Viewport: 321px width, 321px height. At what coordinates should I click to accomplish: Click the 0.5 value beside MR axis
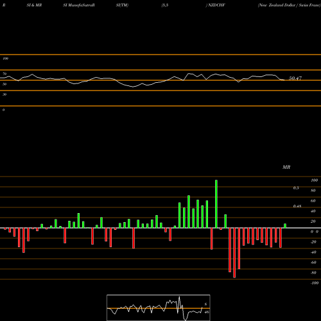[296, 188]
